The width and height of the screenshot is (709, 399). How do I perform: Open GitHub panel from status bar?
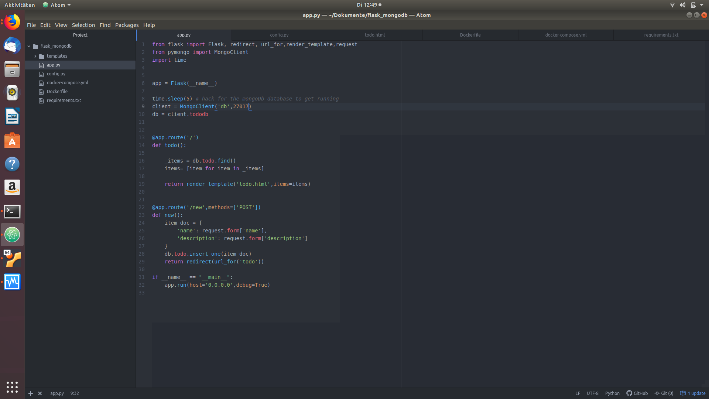tap(637, 393)
